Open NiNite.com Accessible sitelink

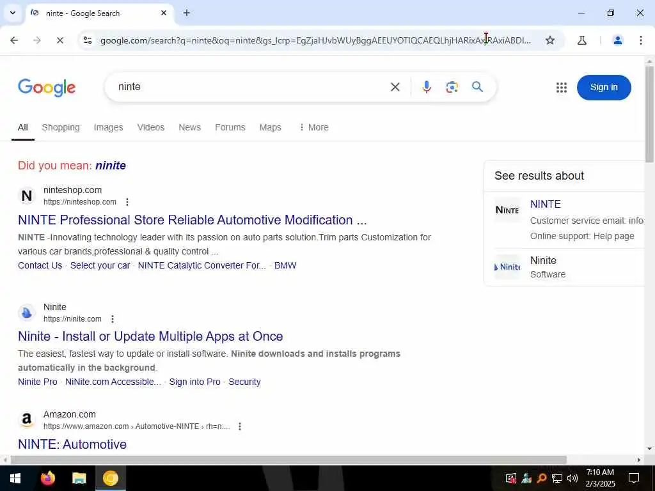coord(113,382)
